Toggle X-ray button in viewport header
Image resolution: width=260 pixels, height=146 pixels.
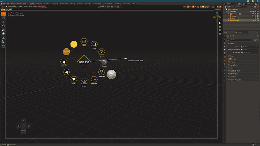pos(198,7)
